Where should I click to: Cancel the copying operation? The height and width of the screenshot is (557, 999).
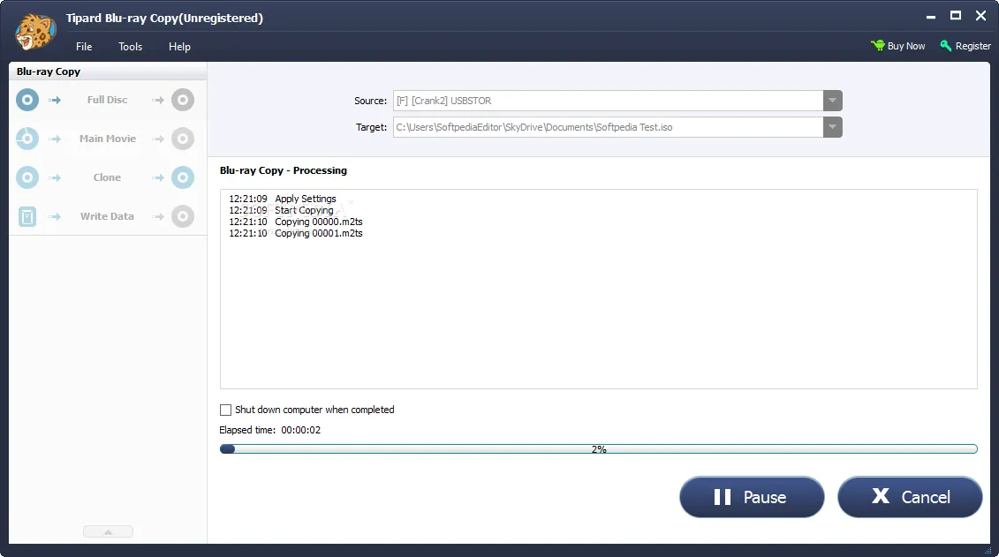coord(910,497)
